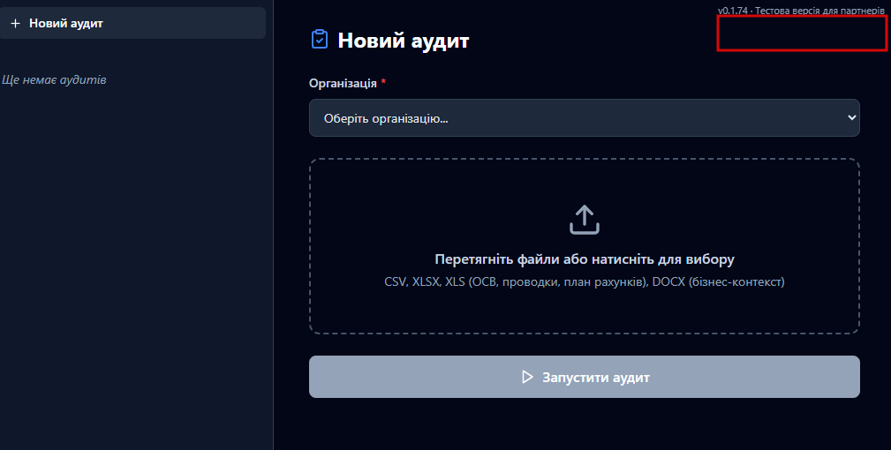Click the play triangle icon on the launch button
The width and height of the screenshot is (891, 450).
pyautogui.click(x=527, y=378)
